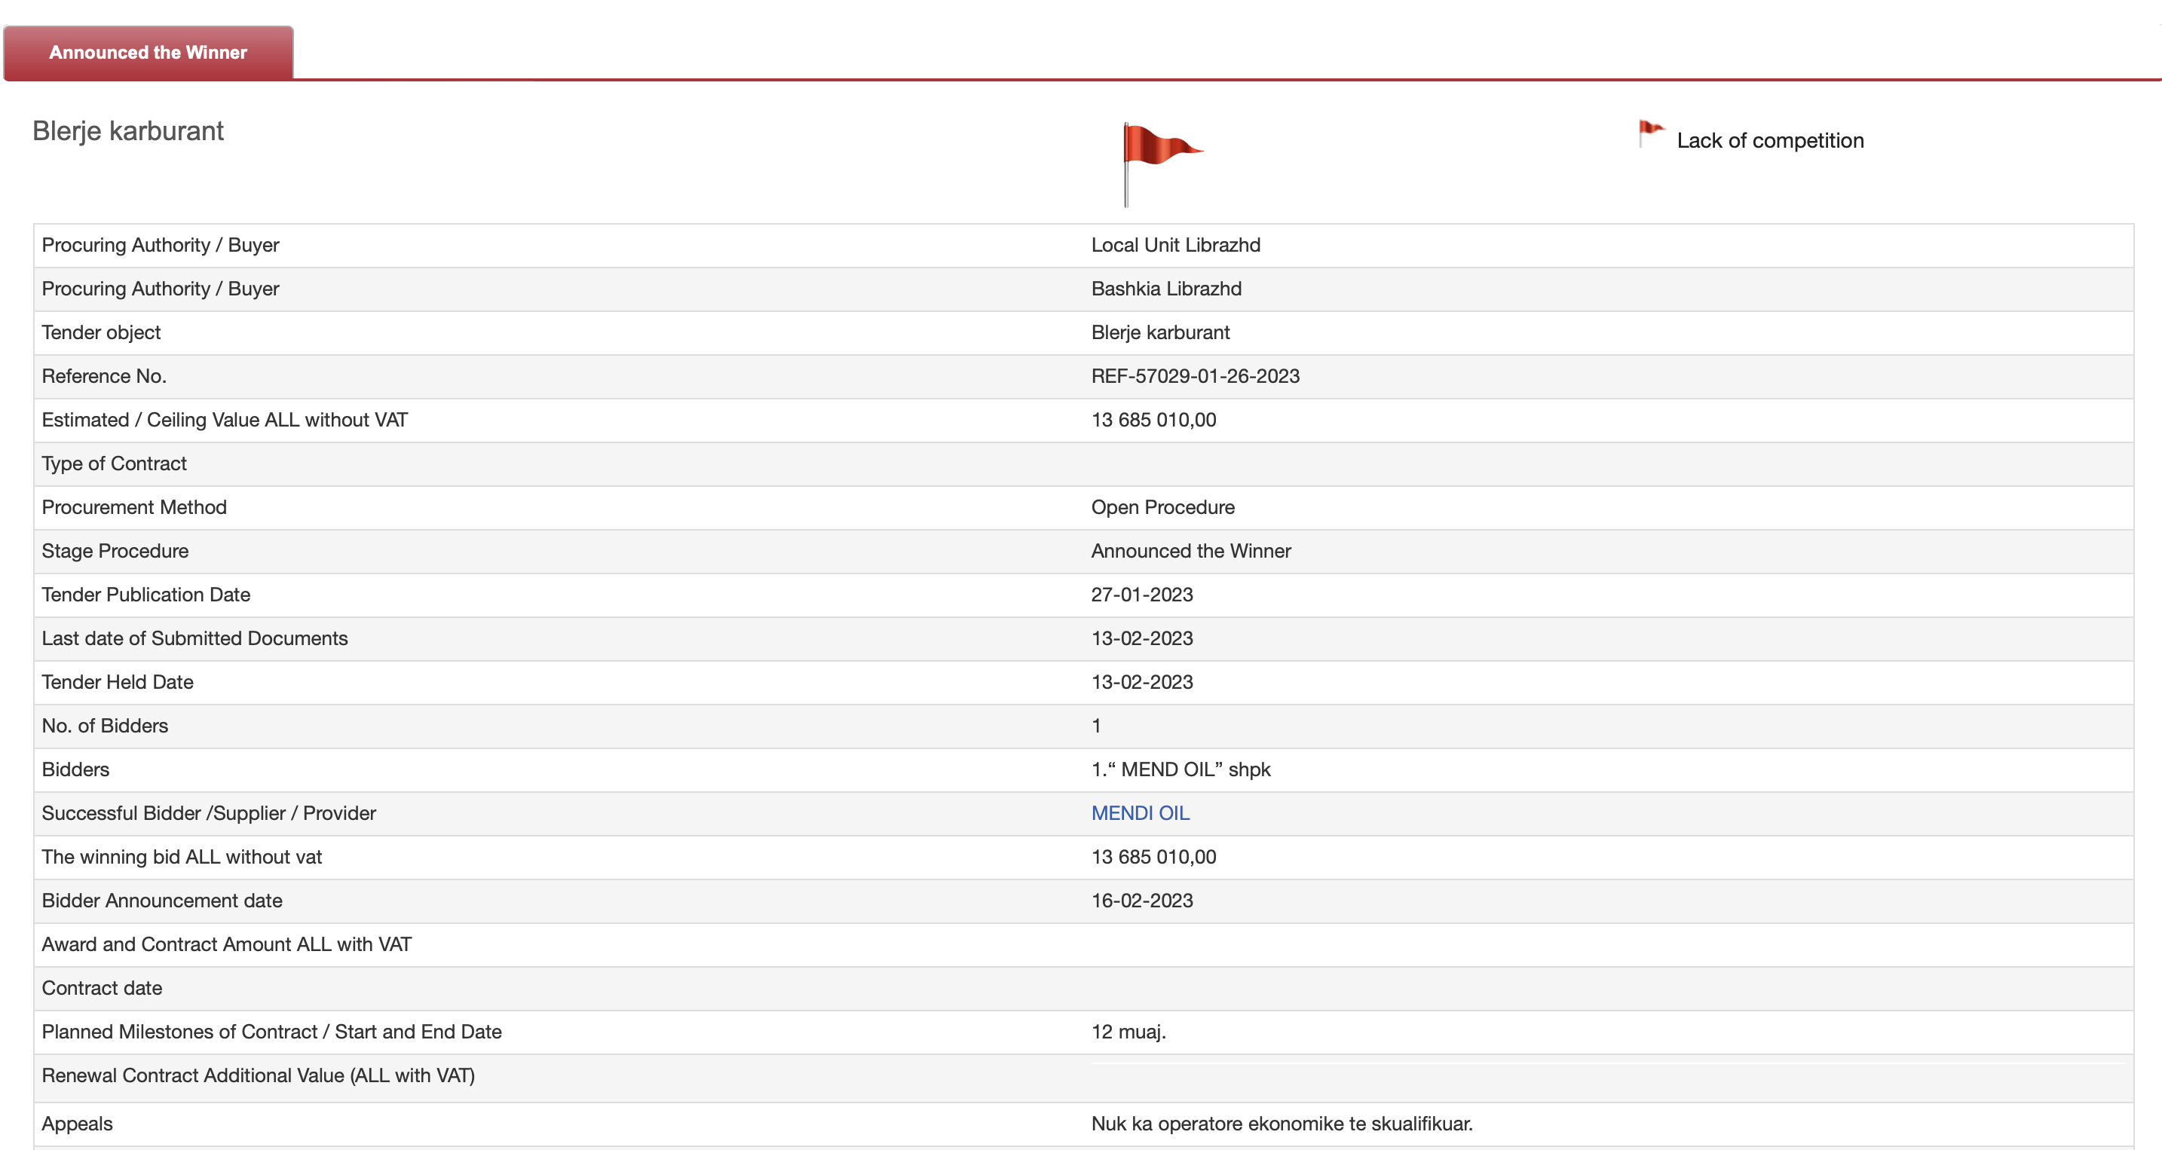Click Last date of Submitted Documents label

(x=194, y=638)
